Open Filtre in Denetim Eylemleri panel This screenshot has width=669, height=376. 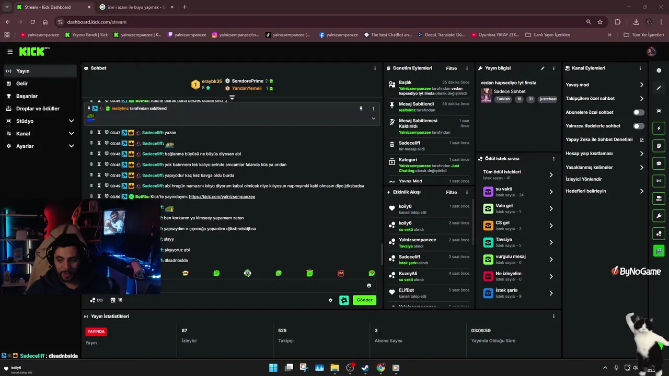tap(451, 68)
